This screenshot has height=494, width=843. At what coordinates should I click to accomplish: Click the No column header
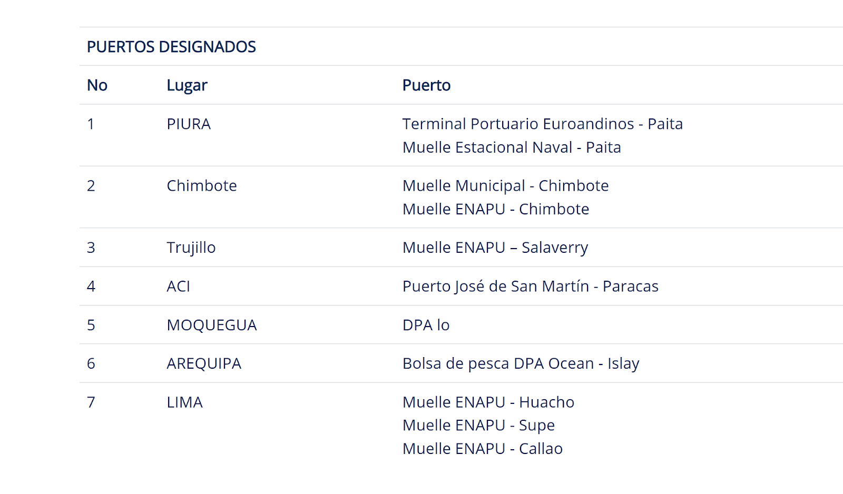tap(97, 85)
